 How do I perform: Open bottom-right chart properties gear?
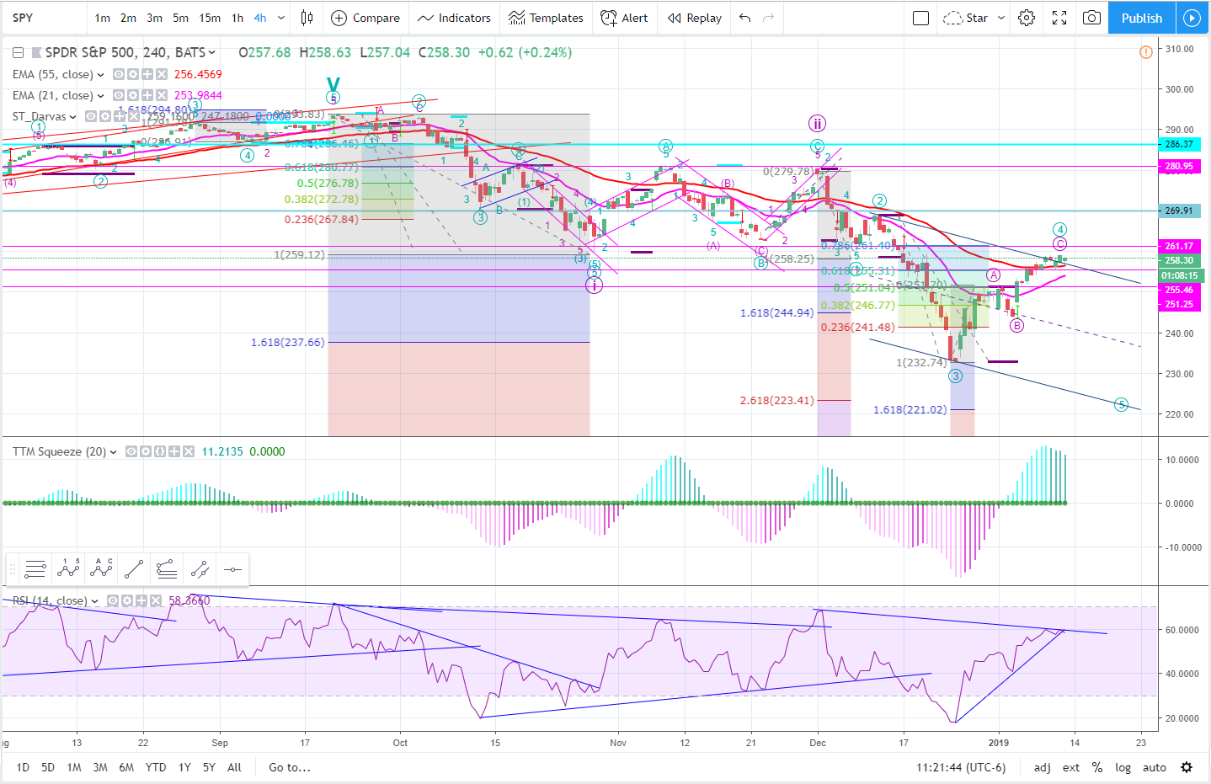point(1187,767)
